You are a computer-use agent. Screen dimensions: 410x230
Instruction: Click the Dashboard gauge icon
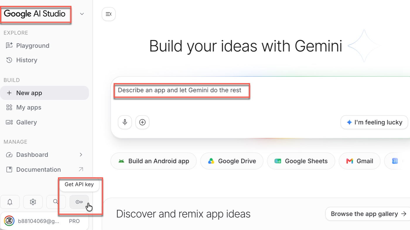click(9, 155)
